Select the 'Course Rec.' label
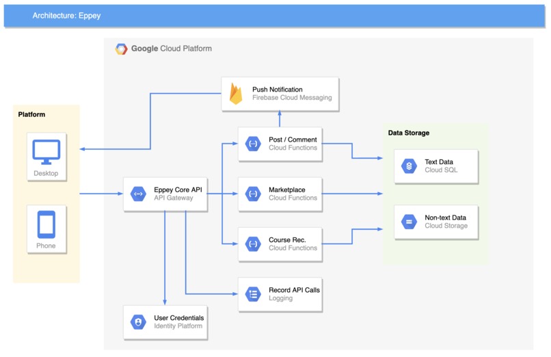 tap(287, 239)
